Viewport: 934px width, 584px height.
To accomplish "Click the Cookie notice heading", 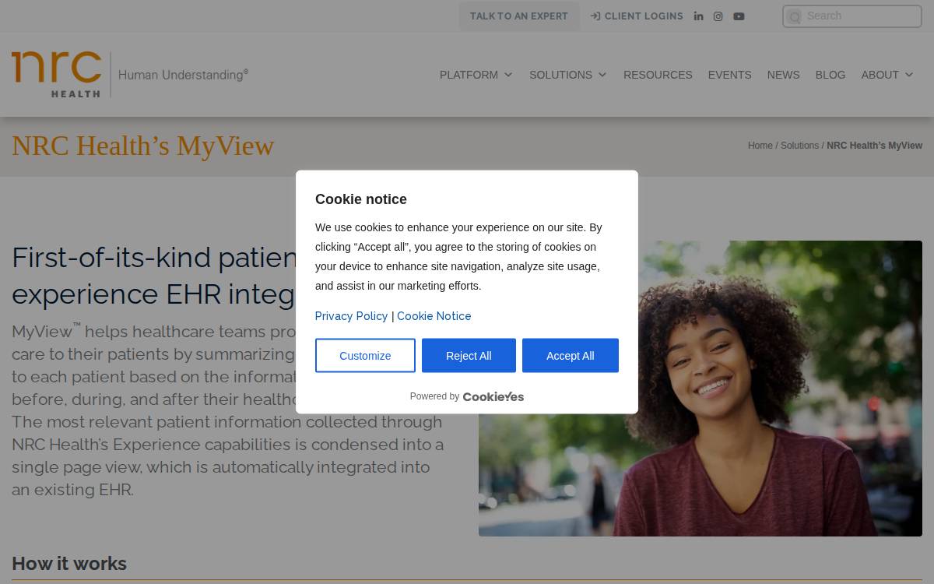I will (x=361, y=199).
